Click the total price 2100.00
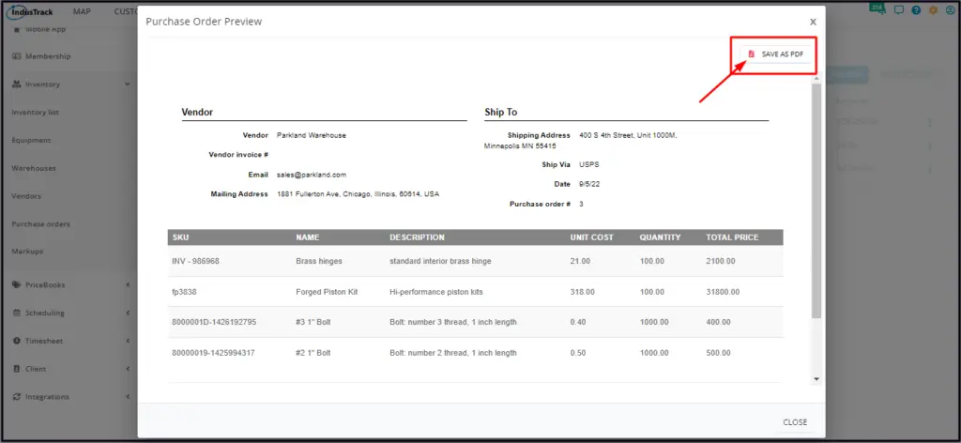The width and height of the screenshot is (961, 443). click(x=720, y=261)
